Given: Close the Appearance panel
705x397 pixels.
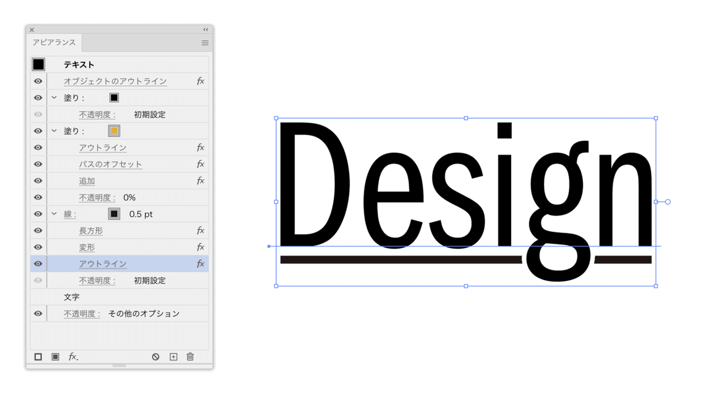Looking at the screenshot, I should (32, 29).
